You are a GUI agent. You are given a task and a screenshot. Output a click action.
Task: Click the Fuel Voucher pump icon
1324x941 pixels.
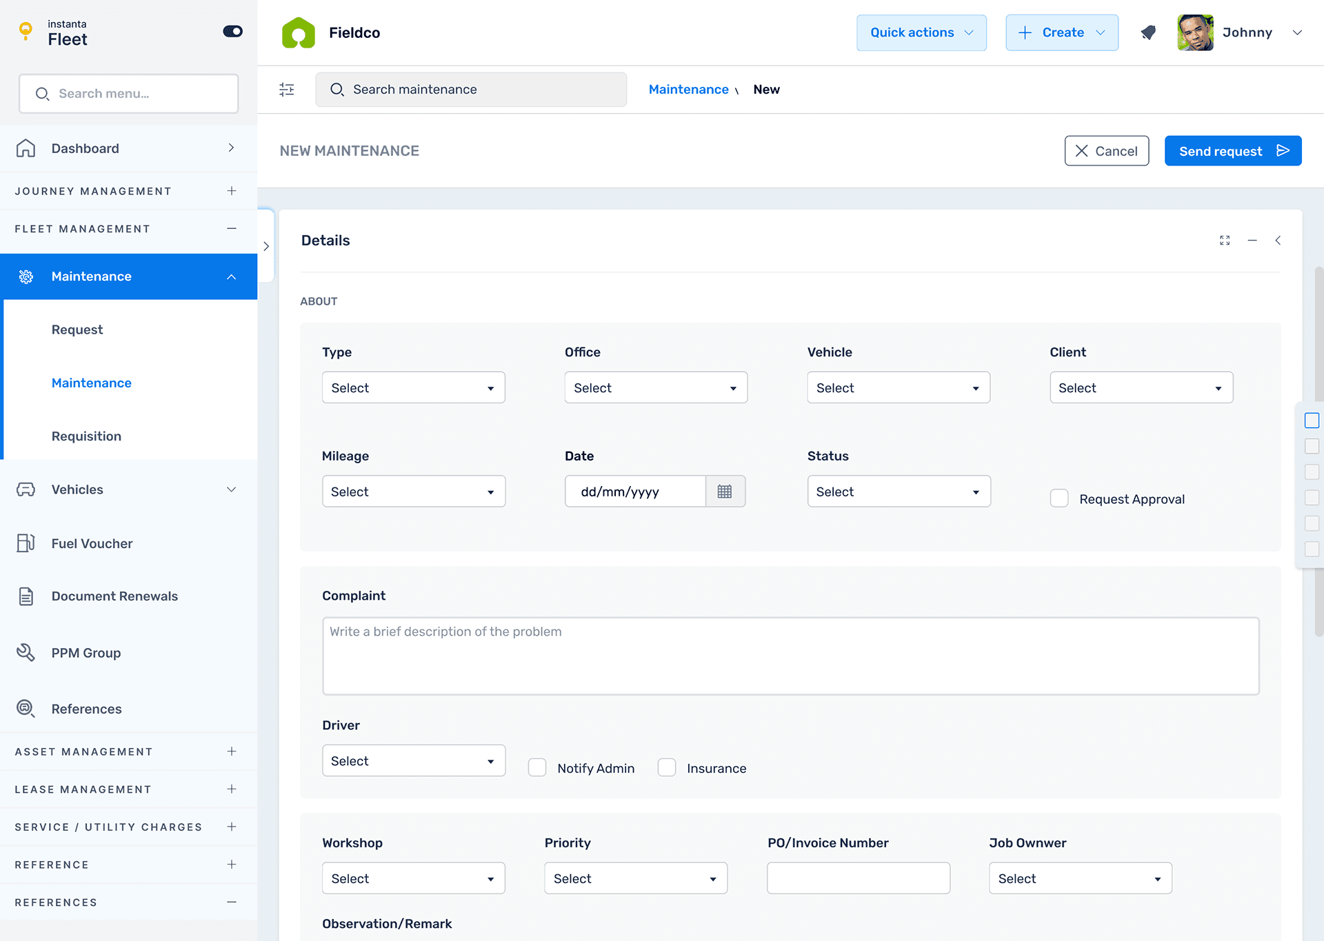26,543
